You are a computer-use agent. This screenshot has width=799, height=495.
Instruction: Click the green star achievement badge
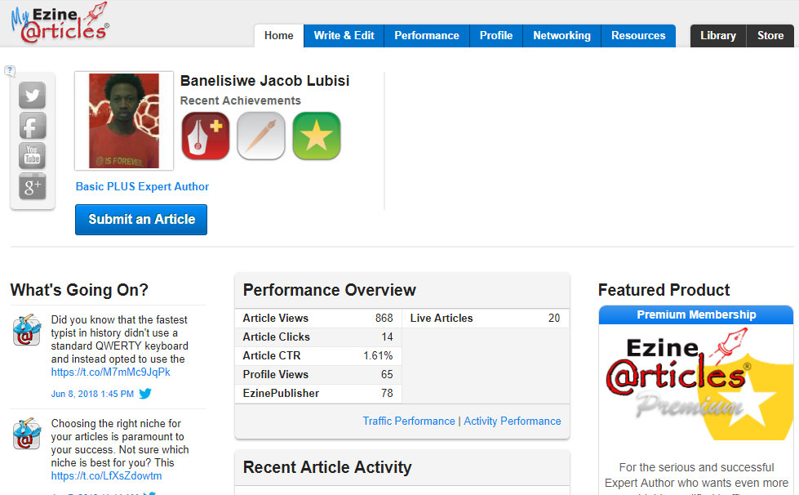[316, 136]
